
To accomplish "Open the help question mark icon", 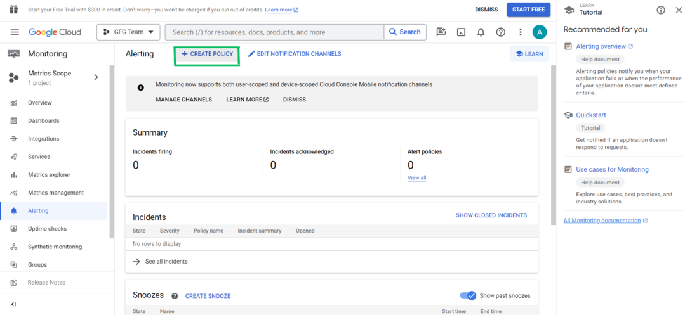I will tap(500, 32).
